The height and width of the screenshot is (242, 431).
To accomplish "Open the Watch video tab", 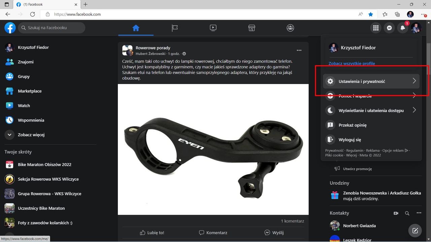I will pos(213,28).
